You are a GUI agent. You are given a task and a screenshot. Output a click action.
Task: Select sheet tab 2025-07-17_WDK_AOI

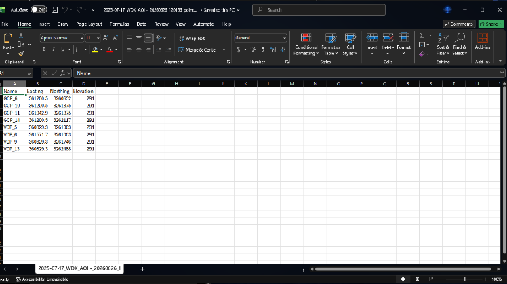tap(79, 268)
